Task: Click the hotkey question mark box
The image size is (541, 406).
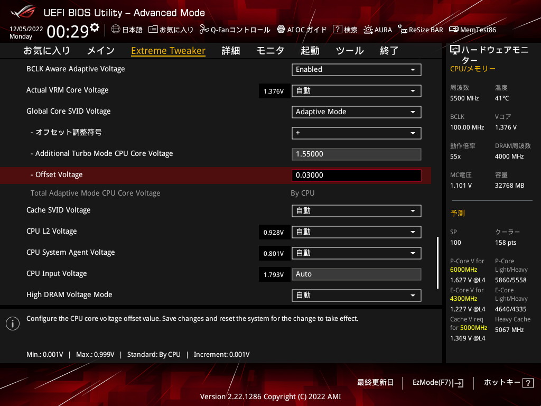Action: (x=528, y=383)
